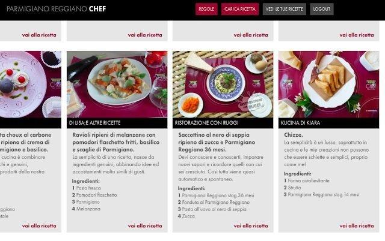Viewport: 385px width, 241px height.
Task: Open the RISTORAZIONE CON RUGGI author label
Action: [206, 123]
